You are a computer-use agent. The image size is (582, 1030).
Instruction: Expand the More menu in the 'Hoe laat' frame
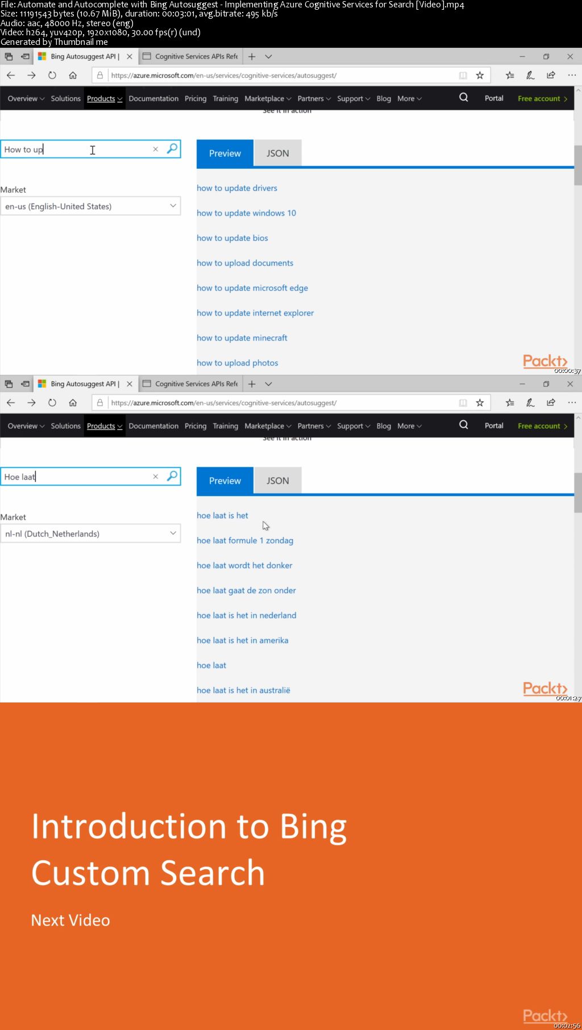409,426
